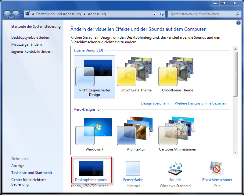Click the back navigation arrow
244x195 pixels.
[x=7, y=14]
